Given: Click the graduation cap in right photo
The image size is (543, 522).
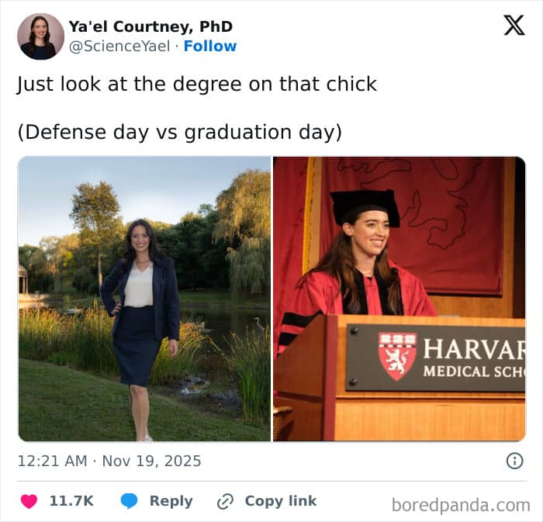Looking at the screenshot, I should tap(364, 205).
